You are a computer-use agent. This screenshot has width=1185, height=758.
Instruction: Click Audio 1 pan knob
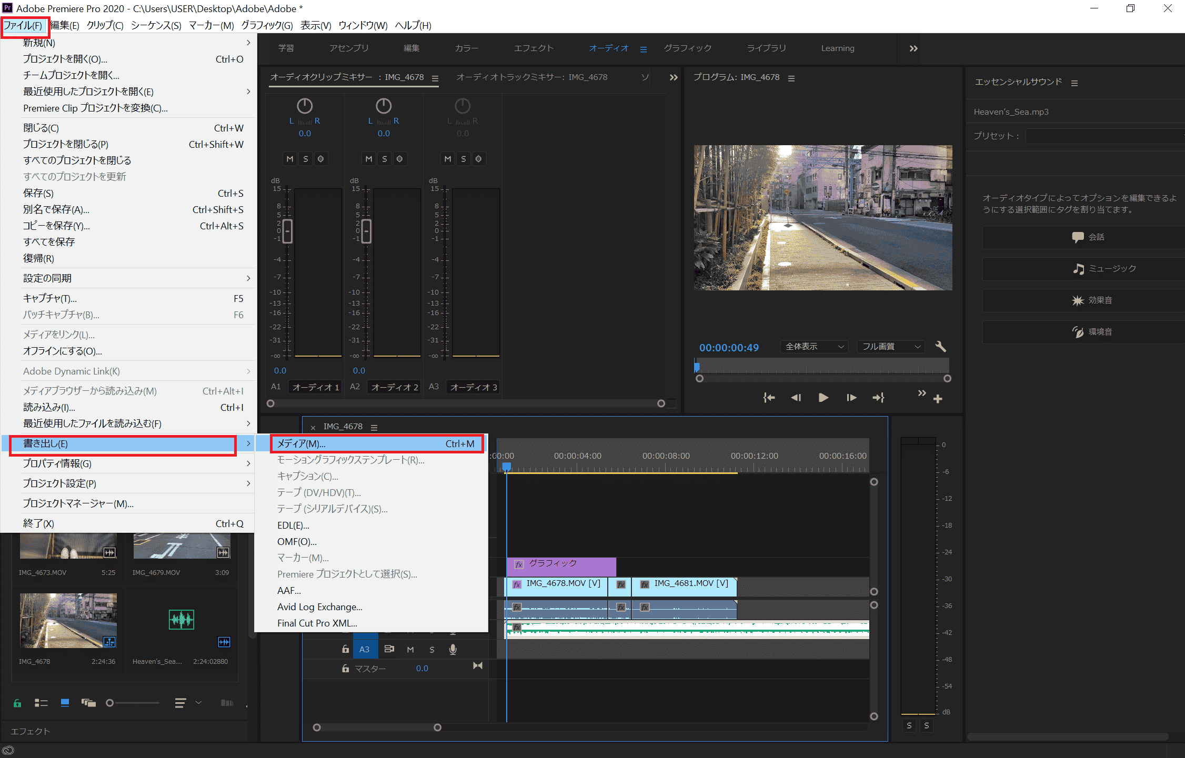[305, 106]
